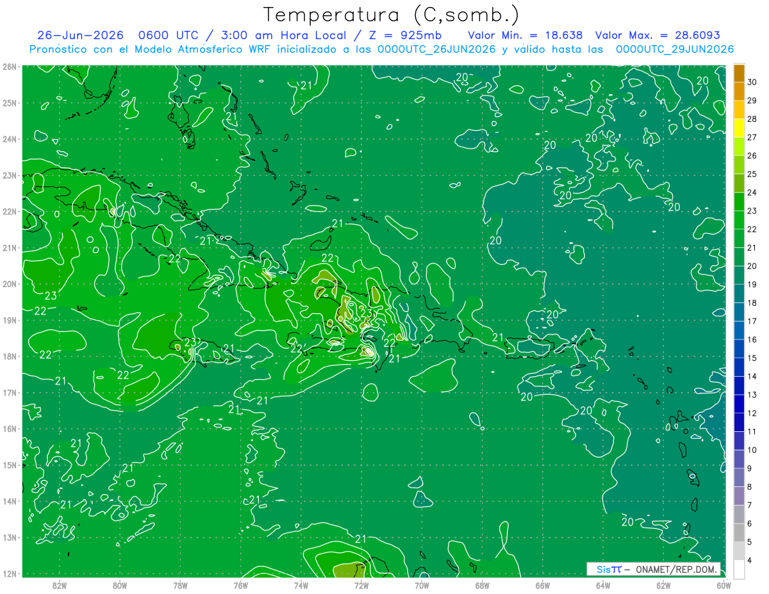This screenshot has width=769, height=594.
Task: Click the "76W" longitude axis label
Action: [x=240, y=585]
